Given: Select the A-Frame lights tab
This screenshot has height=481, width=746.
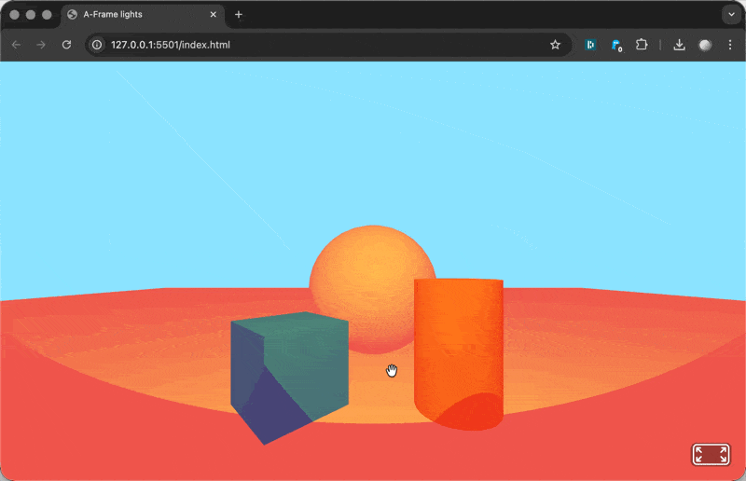Looking at the screenshot, I should (x=131, y=15).
